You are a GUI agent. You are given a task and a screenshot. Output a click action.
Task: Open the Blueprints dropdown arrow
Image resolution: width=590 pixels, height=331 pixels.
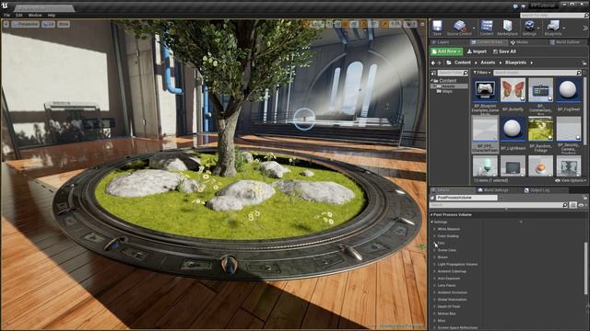(564, 29)
